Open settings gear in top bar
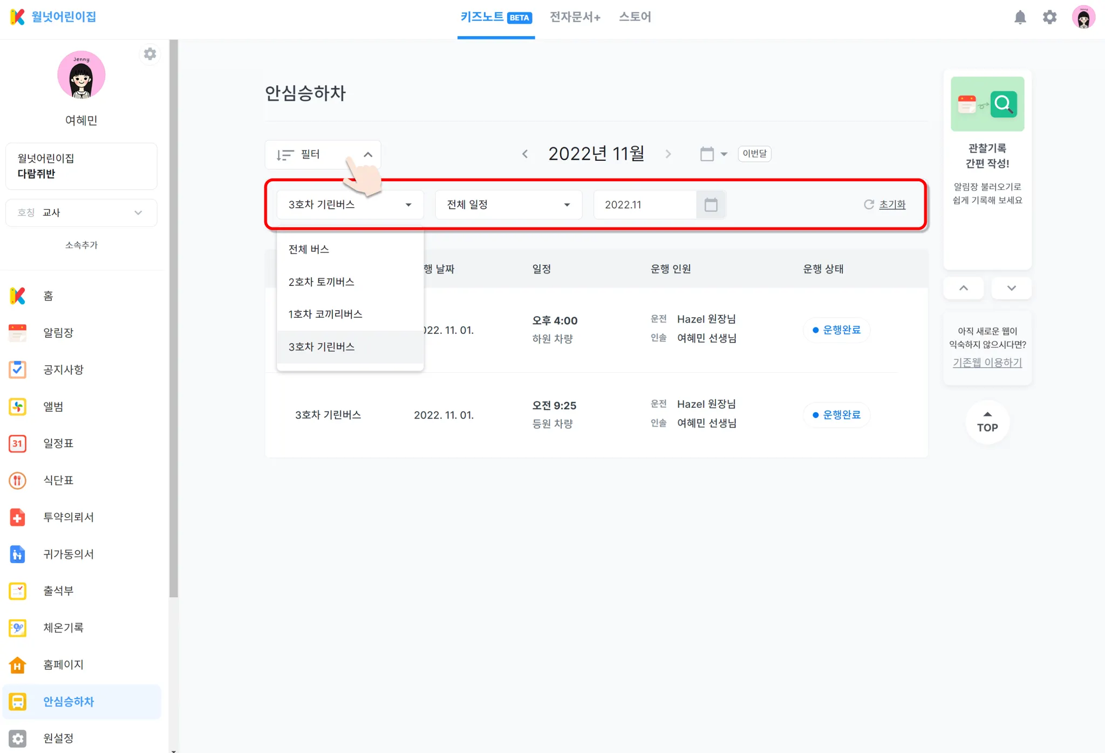1105x753 pixels. (x=1049, y=17)
